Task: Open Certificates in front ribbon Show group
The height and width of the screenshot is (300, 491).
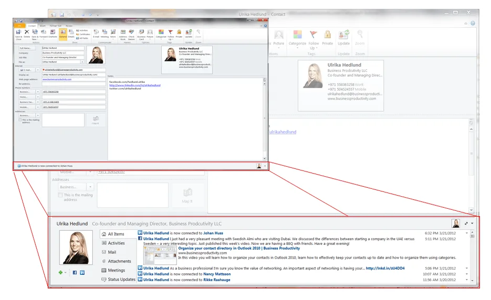Action: (83, 35)
